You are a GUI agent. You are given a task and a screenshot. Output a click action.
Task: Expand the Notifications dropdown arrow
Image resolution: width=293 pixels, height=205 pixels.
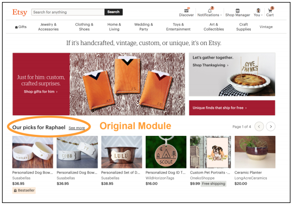pyautogui.click(x=221, y=15)
